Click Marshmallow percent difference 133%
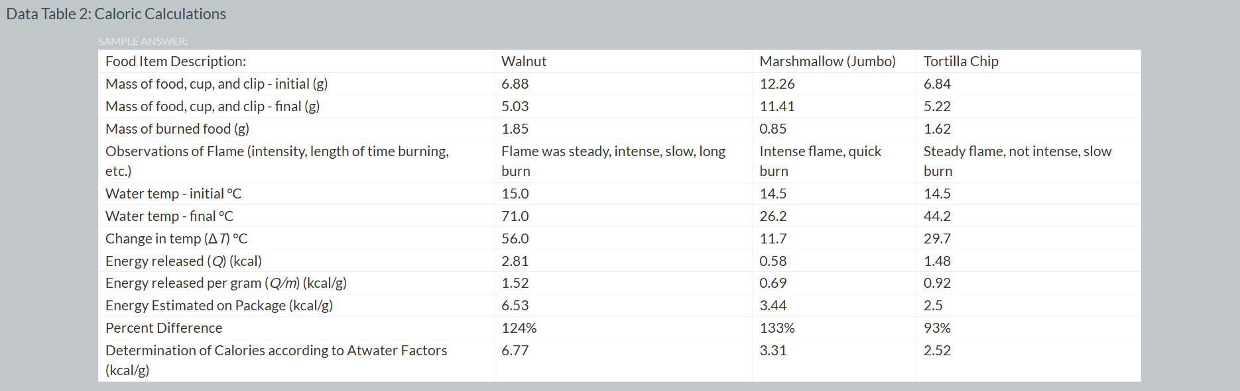Screen dimensions: 1240x391 [777, 328]
